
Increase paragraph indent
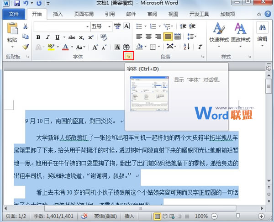[x=192, y=26]
